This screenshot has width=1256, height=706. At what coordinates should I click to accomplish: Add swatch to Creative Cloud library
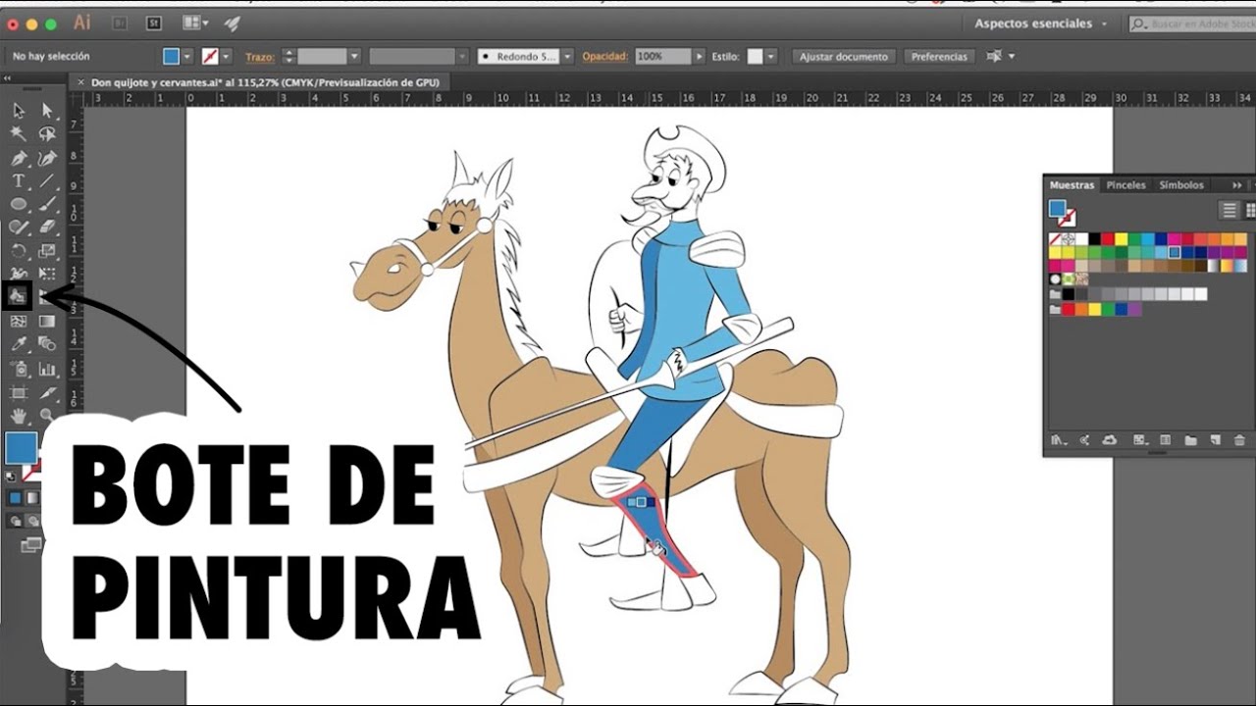(x=1110, y=440)
